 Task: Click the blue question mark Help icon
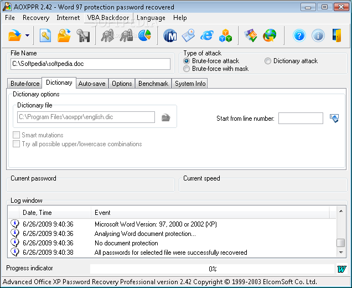click(299, 35)
